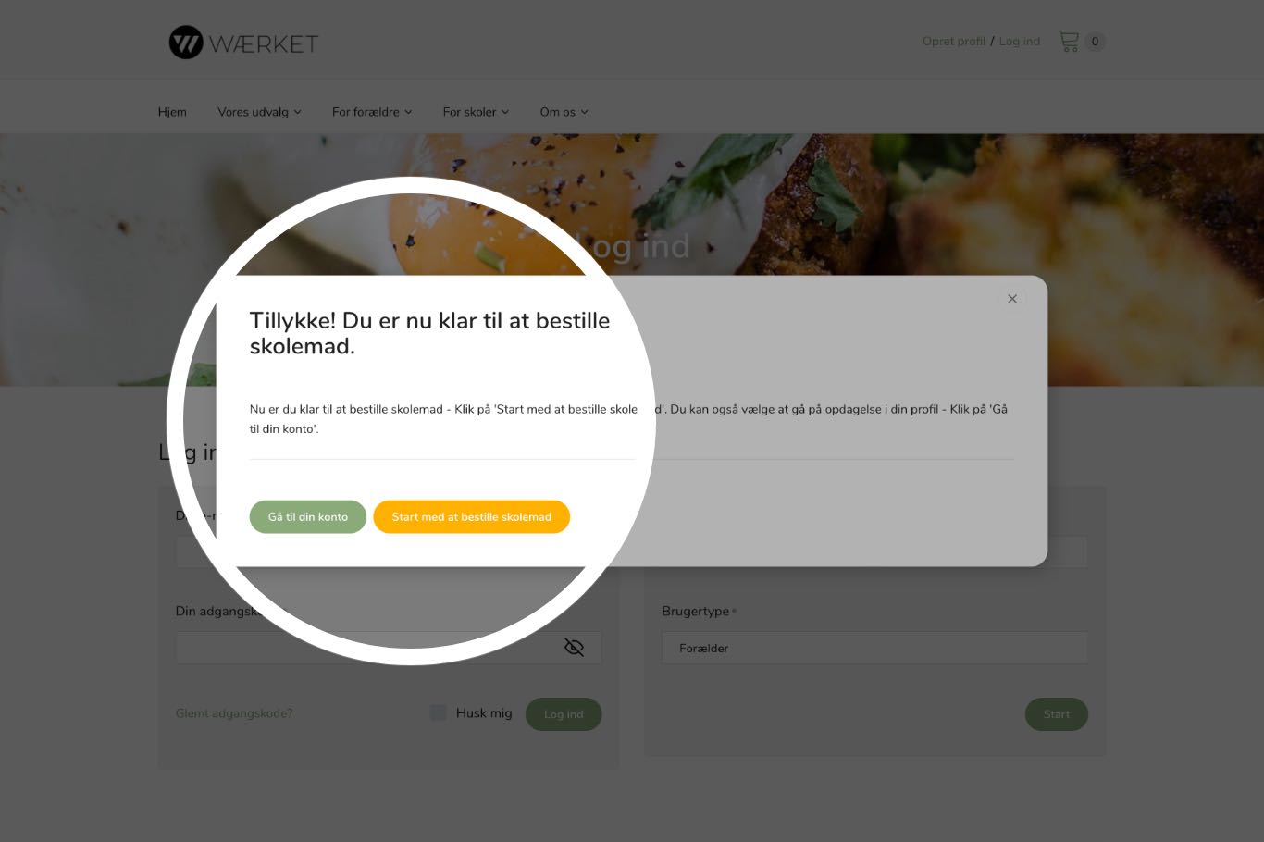Click the green Log ind button
The width and height of the screenshot is (1264, 842).
564,714
